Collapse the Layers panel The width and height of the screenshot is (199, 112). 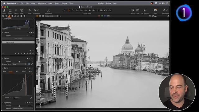coord(3,32)
